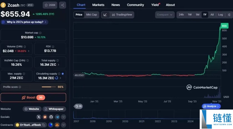The width and height of the screenshot is (233, 129).
Task: Set chart range to 1W
Action: pos(190,15)
